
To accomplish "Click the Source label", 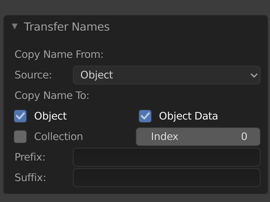I will pyautogui.click(x=33, y=75).
